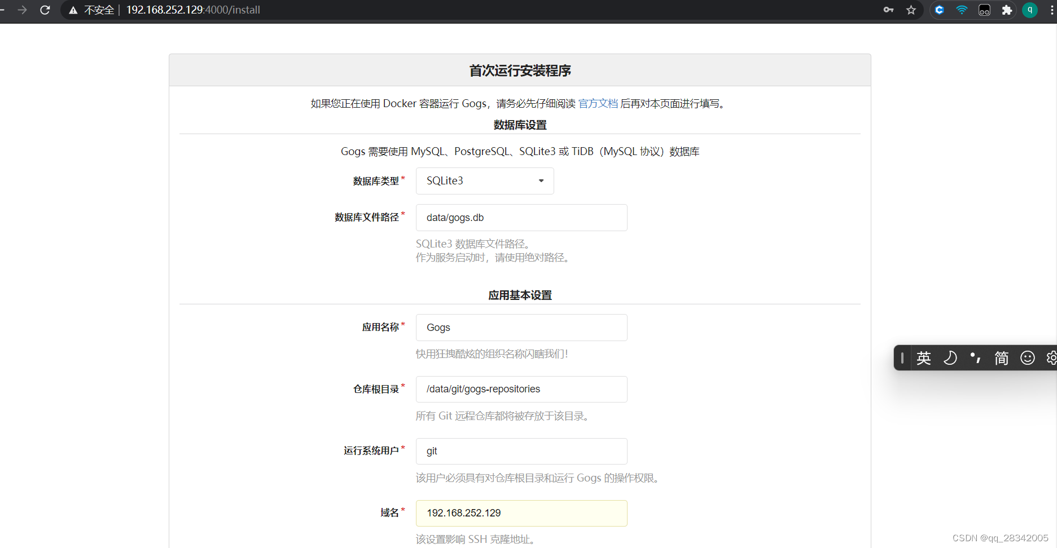This screenshot has height=548, width=1057.
Task: Bookmark this page with star icon
Action: pos(911,10)
